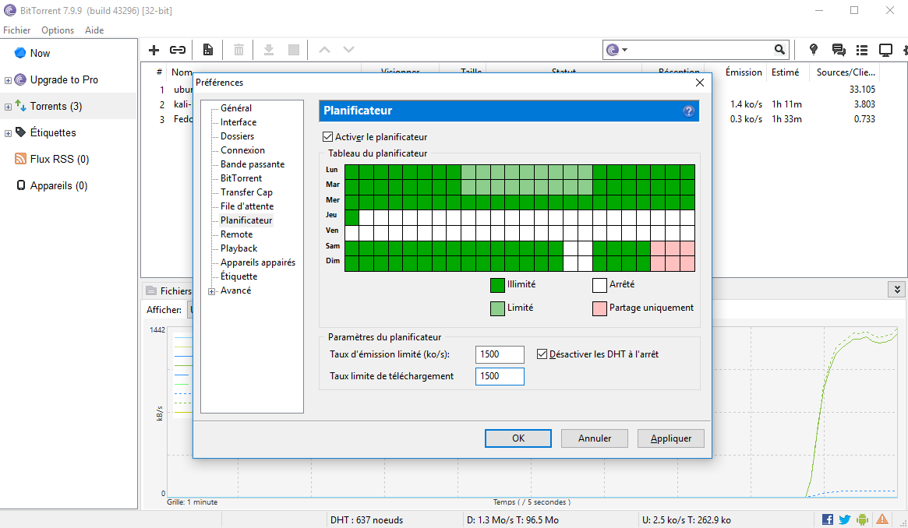Sort by Sources/Clie... column header
Image resolution: width=908 pixels, height=528 pixels.
846,72
